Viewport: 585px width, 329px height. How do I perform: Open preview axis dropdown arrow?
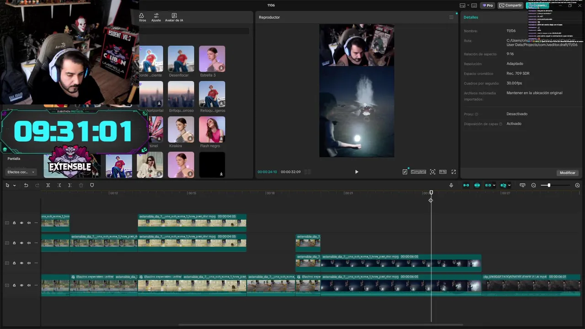(509, 185)
